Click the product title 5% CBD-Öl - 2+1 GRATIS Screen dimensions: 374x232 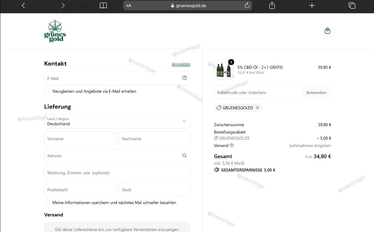pyautogui.click(x=260, y=67)
